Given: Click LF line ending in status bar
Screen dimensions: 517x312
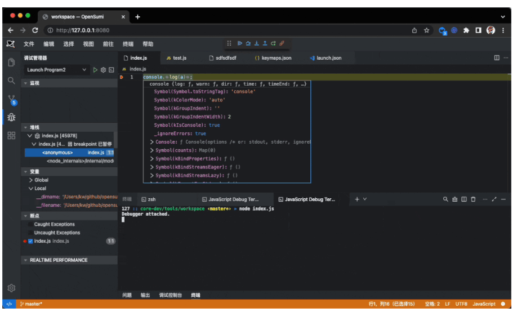Looking at the screenshot, I should click(x=447, y=304).
